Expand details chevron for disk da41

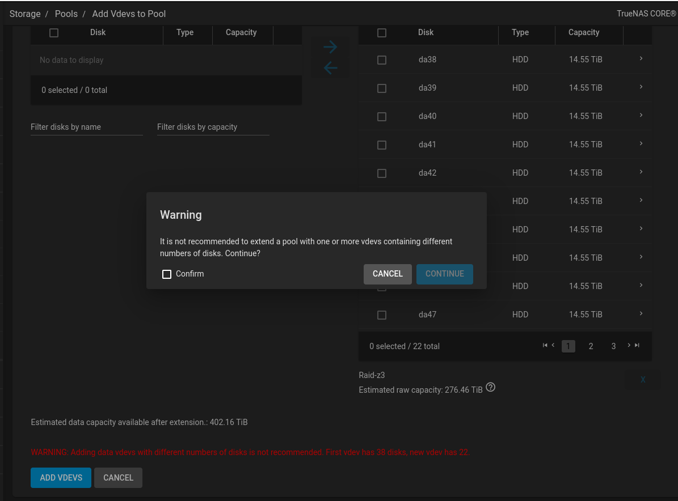[x=641, y=143]
